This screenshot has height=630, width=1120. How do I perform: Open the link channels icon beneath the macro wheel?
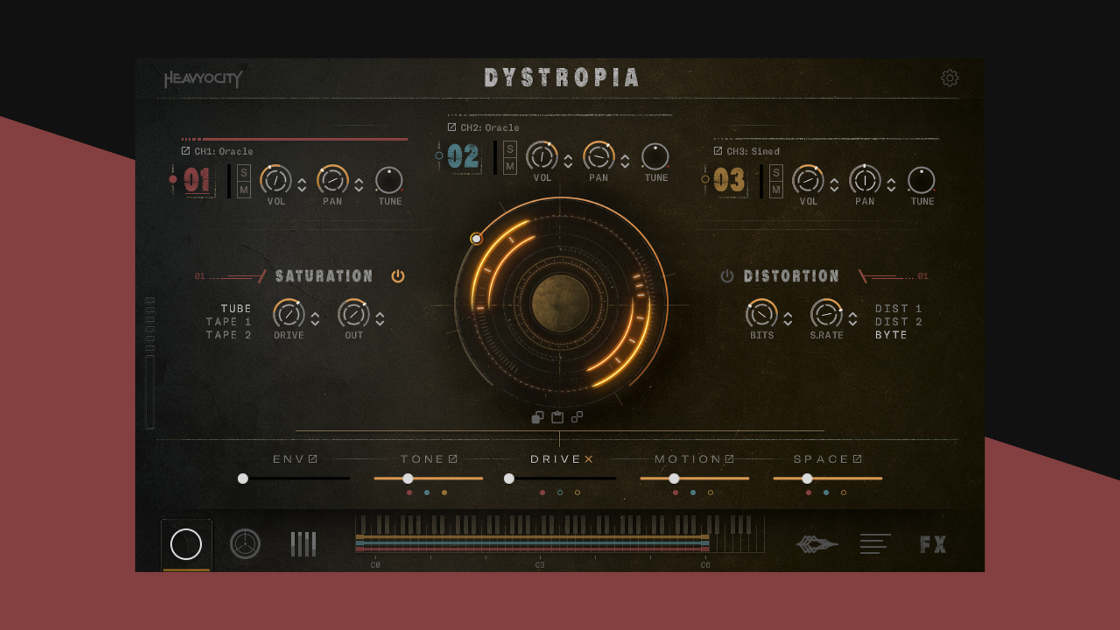click(577, 418)
